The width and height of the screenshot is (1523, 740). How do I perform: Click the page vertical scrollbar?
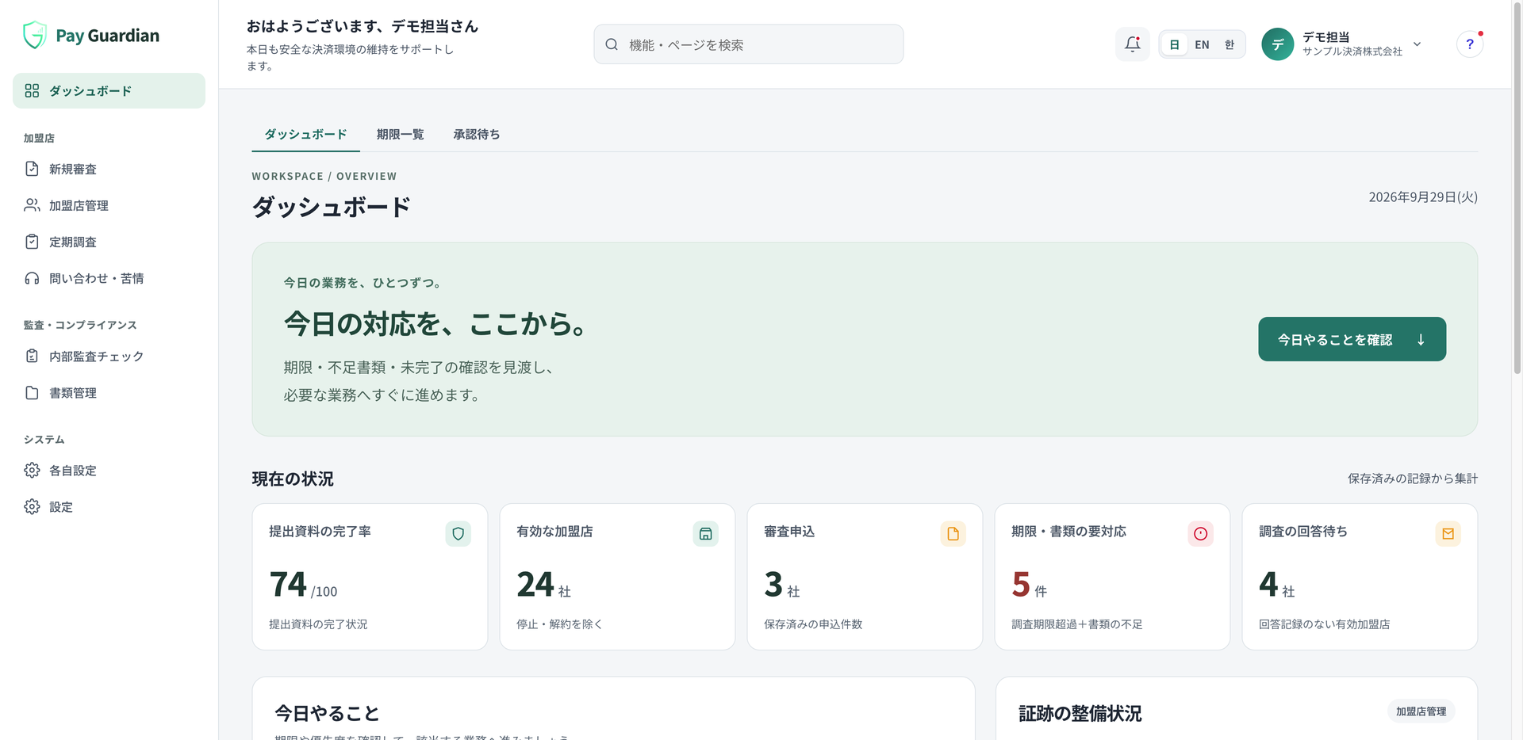tap(1517, 190)
